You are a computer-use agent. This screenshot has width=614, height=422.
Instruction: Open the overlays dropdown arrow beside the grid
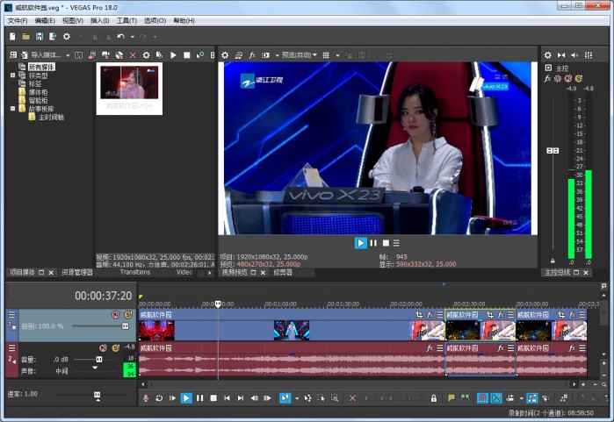point(337,55)
